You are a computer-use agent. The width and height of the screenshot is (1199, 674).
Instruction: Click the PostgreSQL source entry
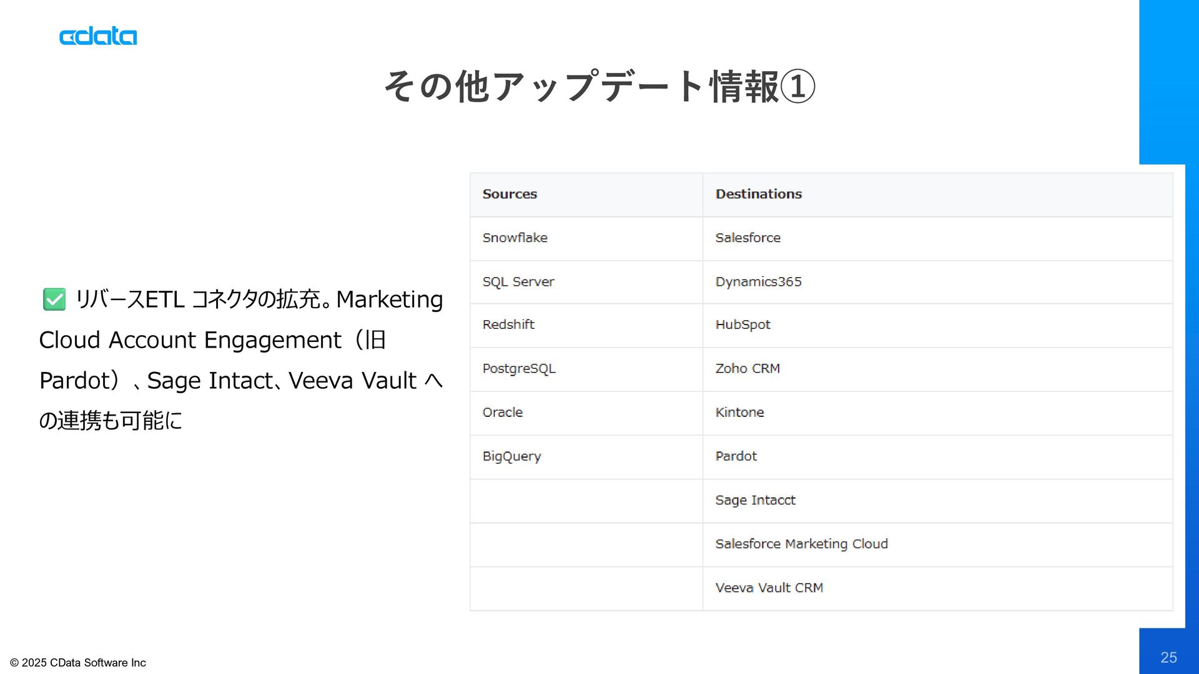[x=518, y=369]
